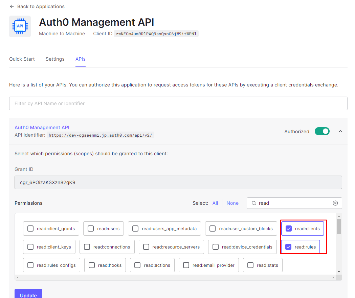Check the read:client_grants permission
This screenshot has width=355, height=298.
(30, 229)
